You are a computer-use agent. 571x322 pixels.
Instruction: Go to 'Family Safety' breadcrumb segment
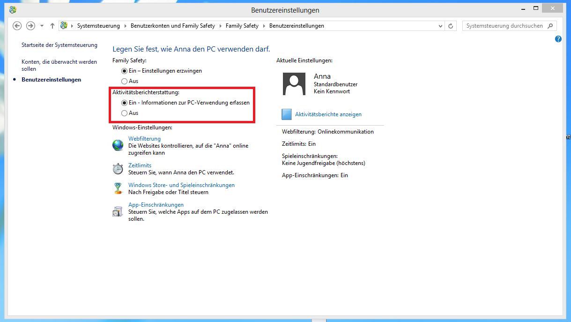(242, 26)
